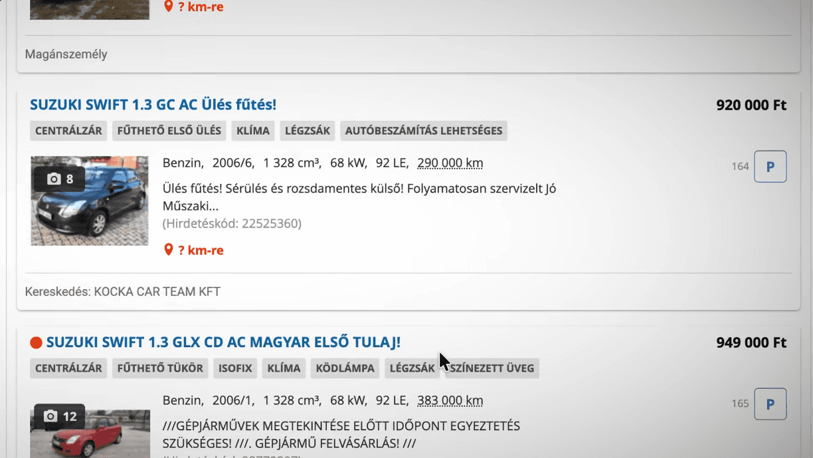The width and height of the screenshot is (813, 458).
Task: Click the KLÍMA tag in the GC AC listing
Action: [x=253, y=131]
